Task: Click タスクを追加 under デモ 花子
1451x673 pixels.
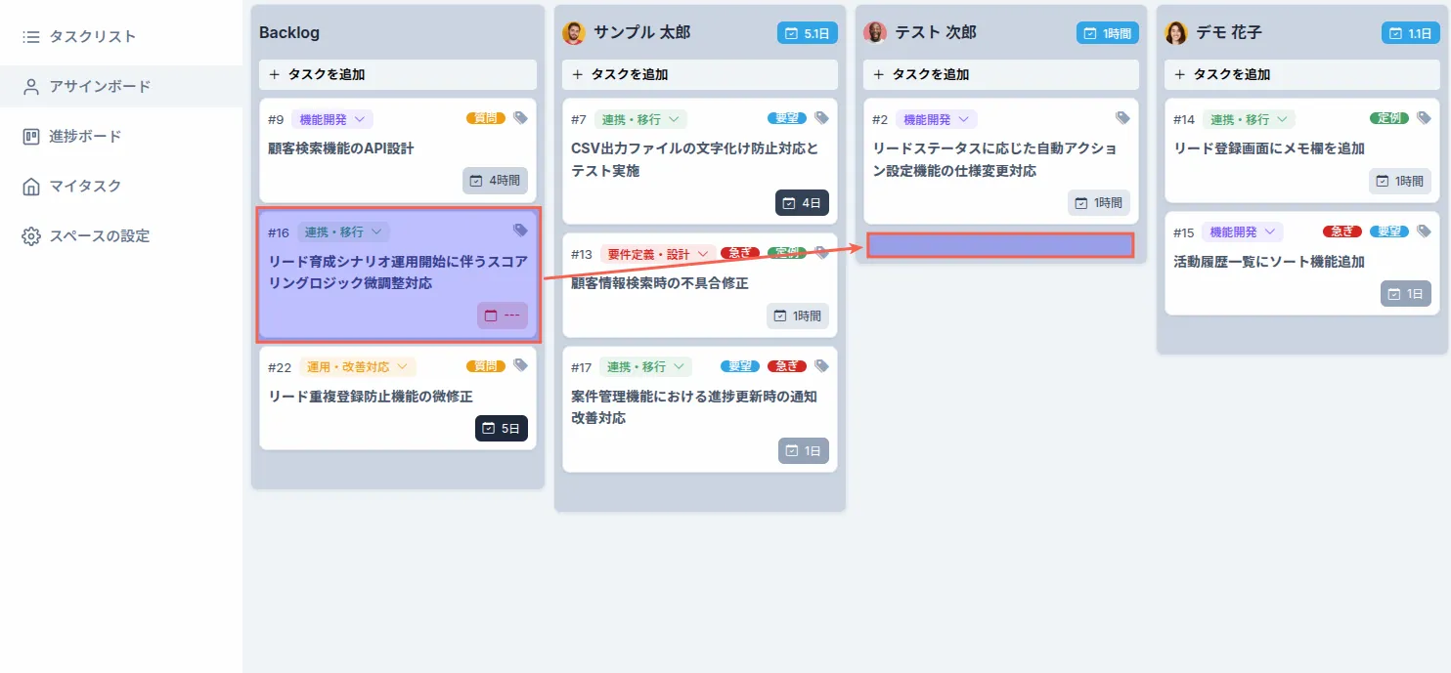Action: 1300,74
